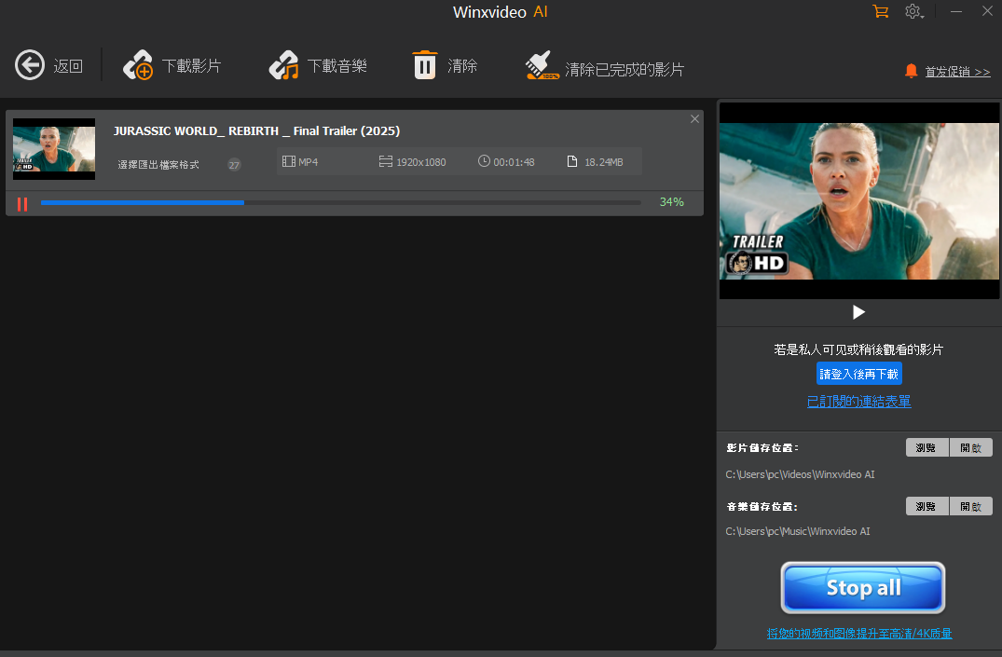Open the music save folder

[x=970, y=506]
